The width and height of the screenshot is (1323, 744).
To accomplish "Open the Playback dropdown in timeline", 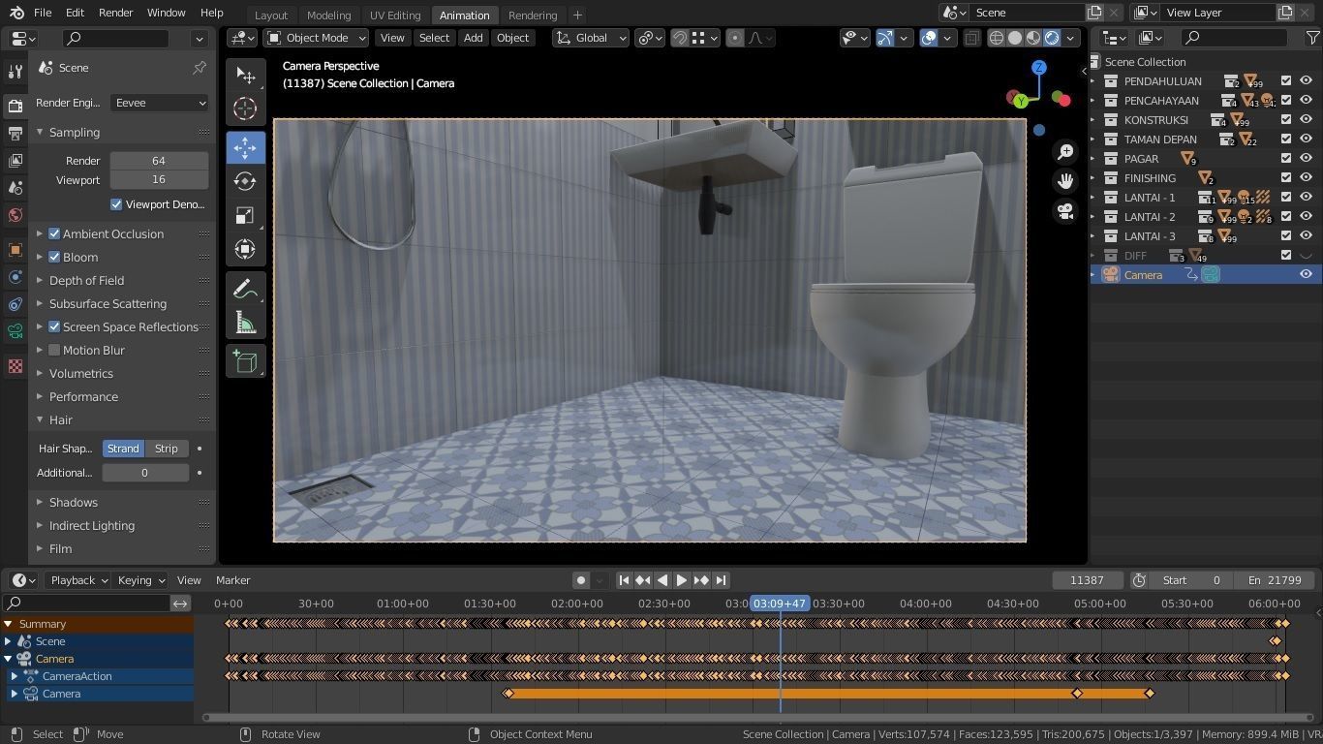I will pyautogui.click(x=77, y=580).
